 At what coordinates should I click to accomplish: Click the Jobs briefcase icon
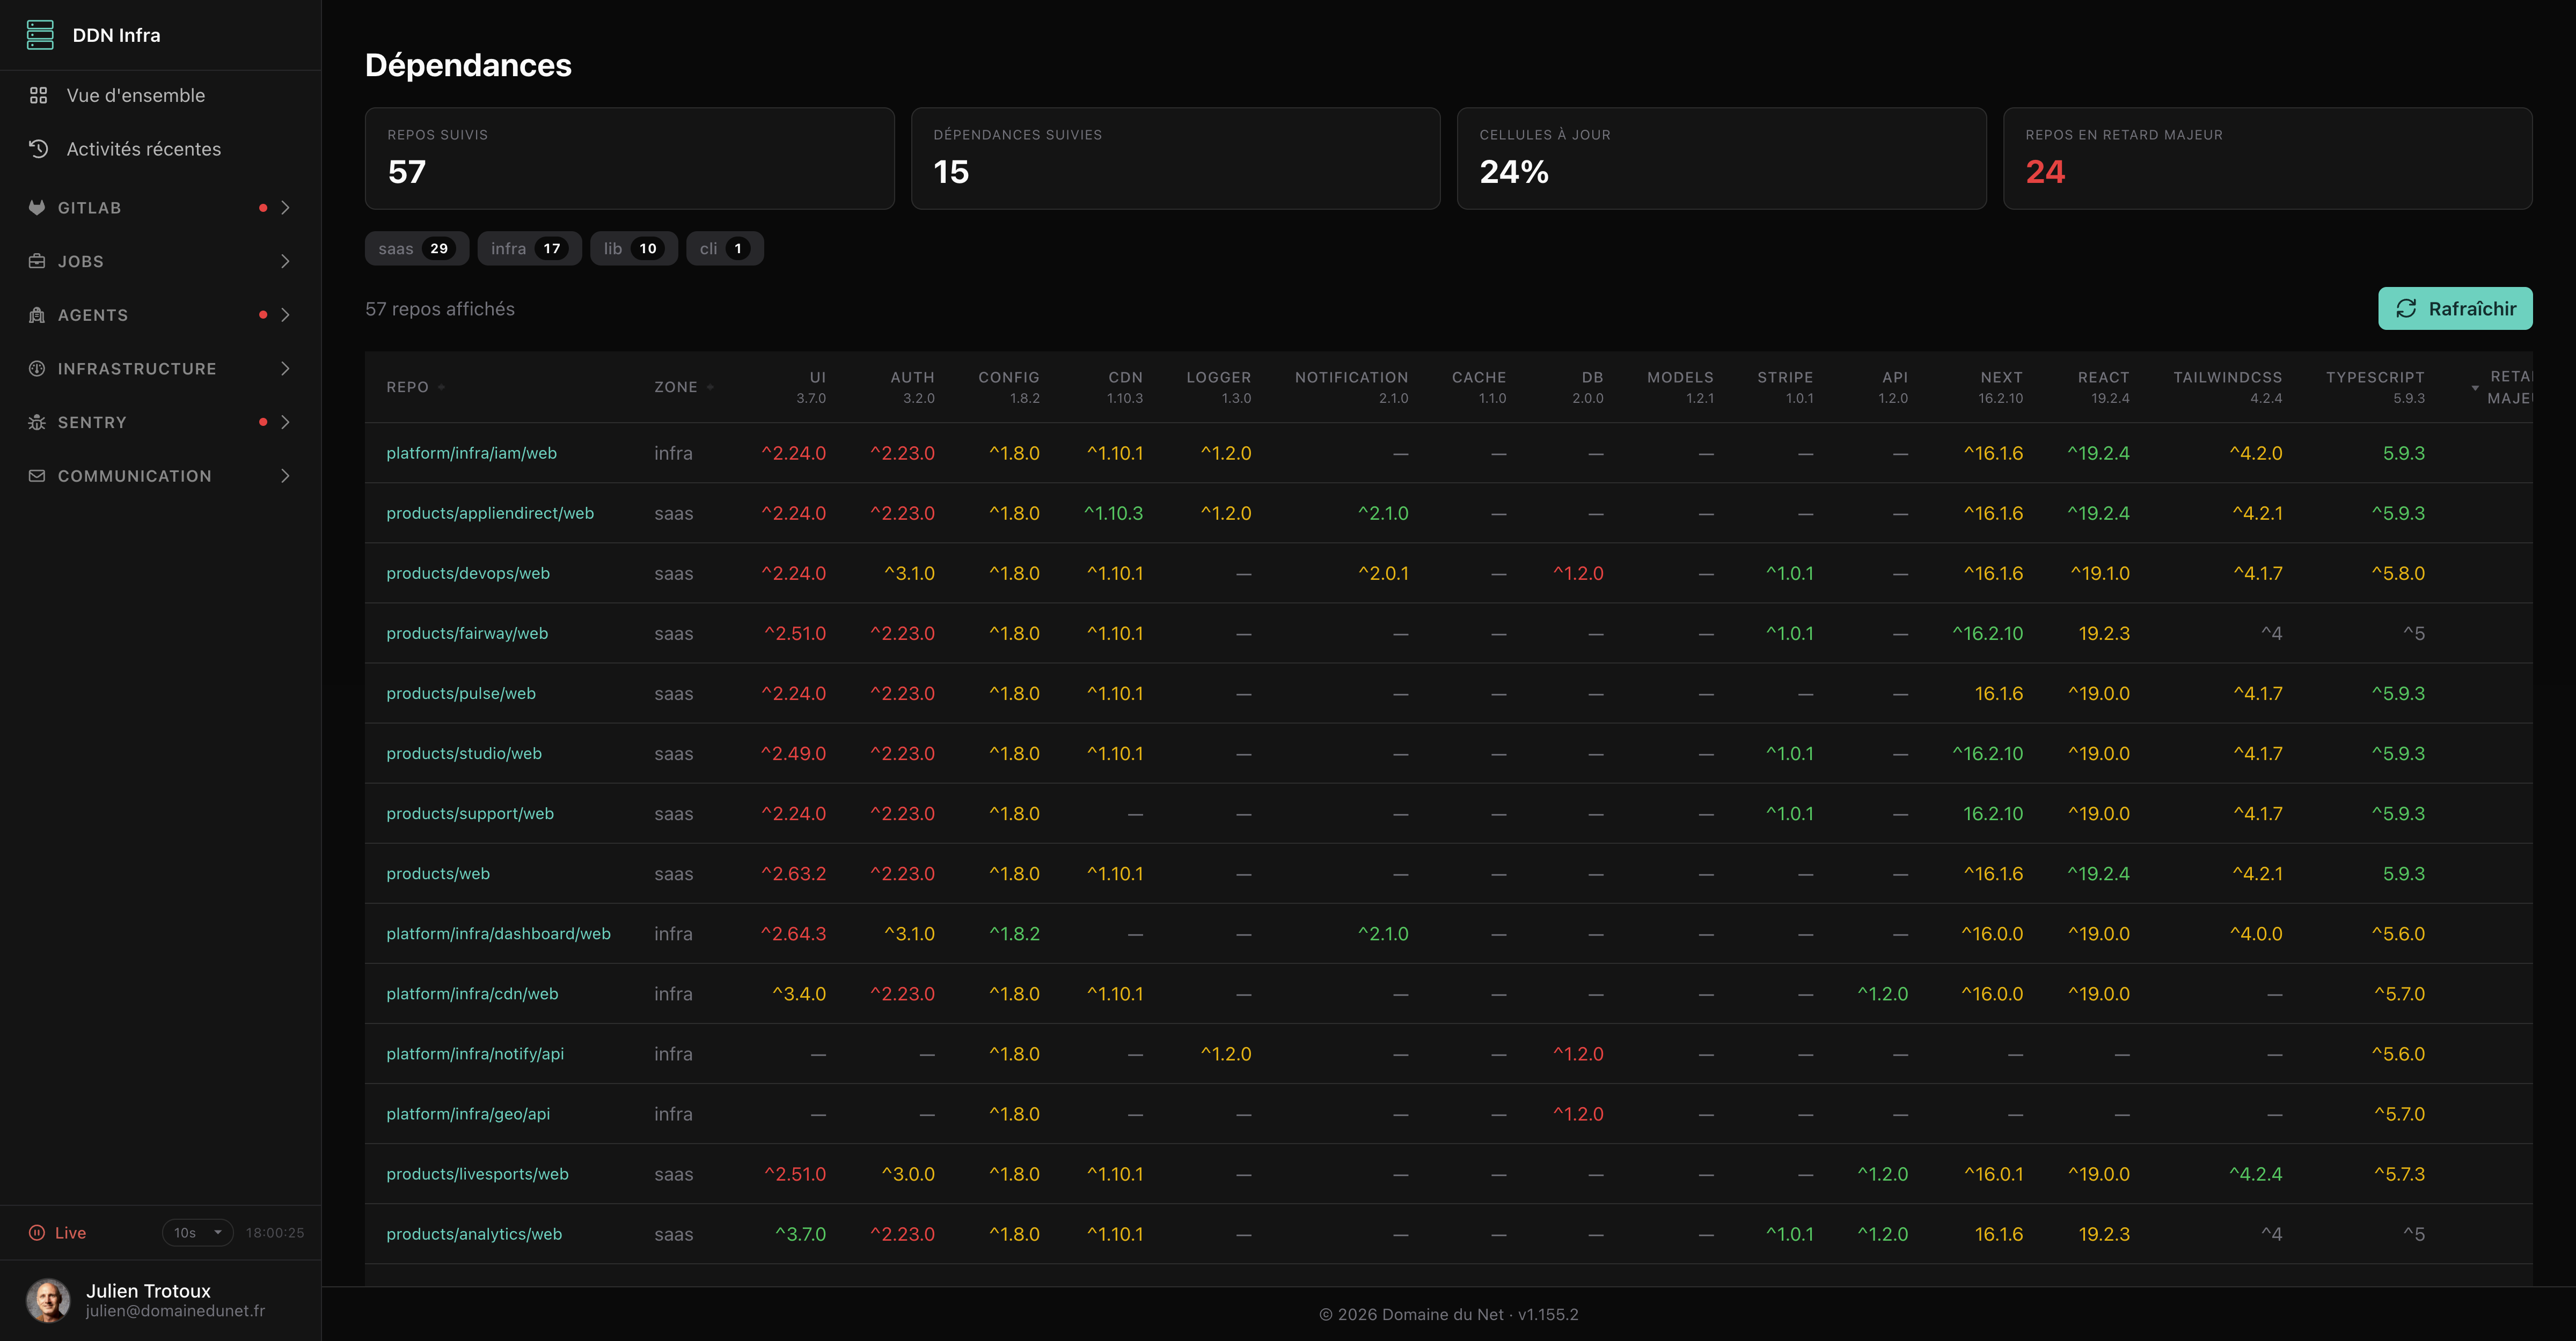click(x=37, y=262)
